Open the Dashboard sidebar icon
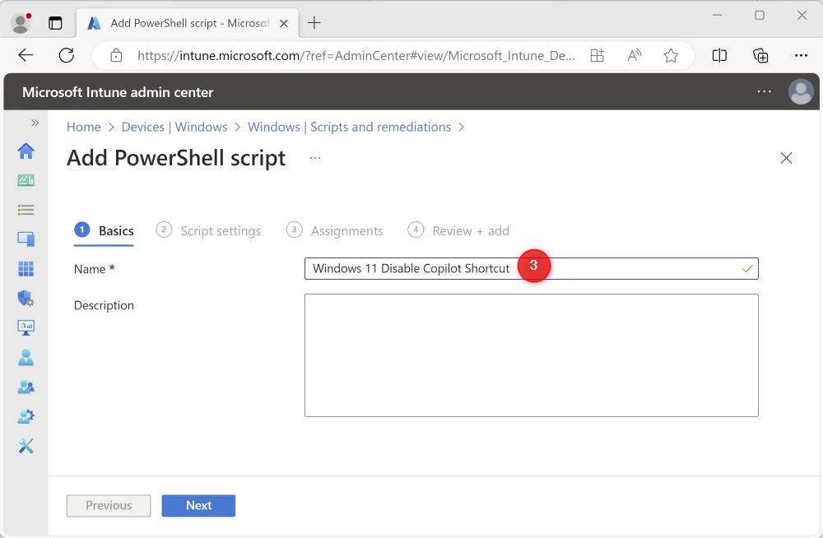This screenshot has width=823, height=538. [x=26, y=180]
